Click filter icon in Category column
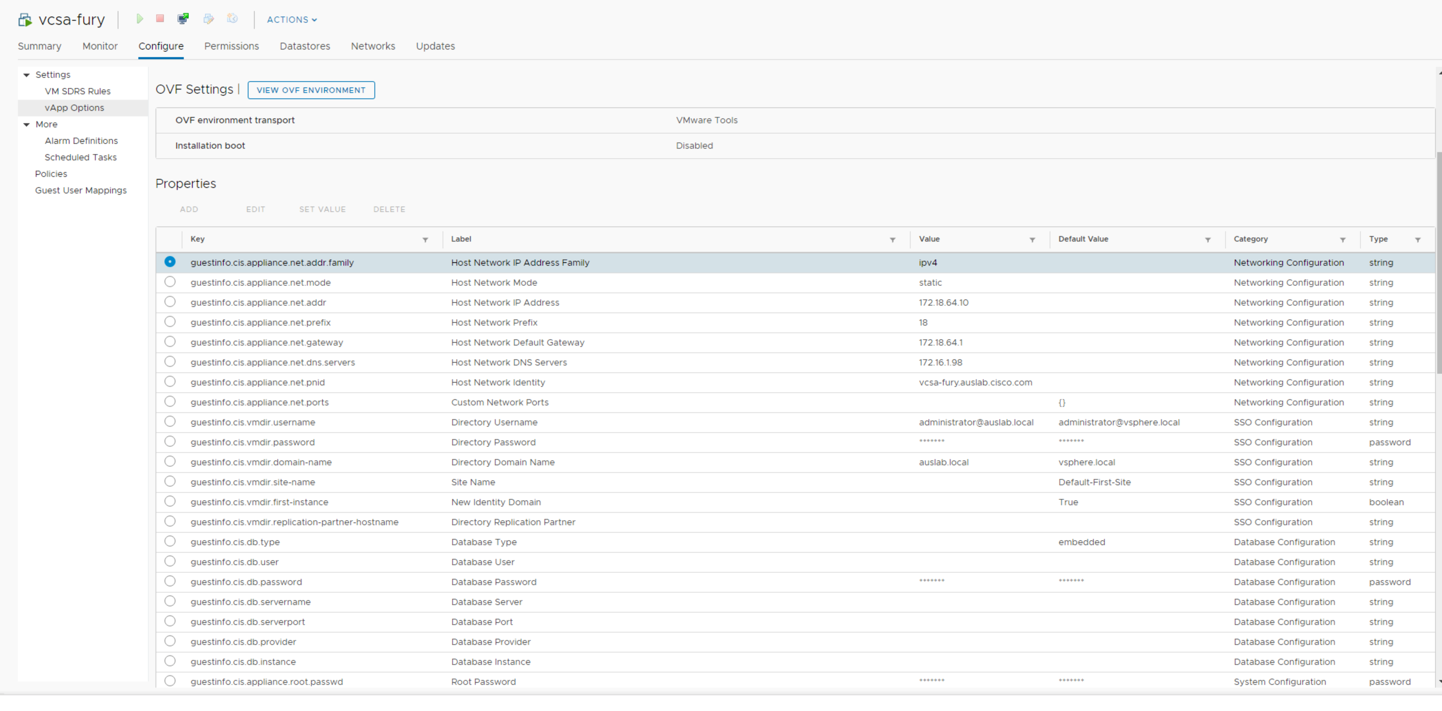 tap(1342, 240)
